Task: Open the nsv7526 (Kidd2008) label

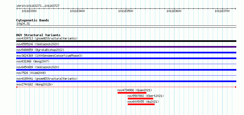Action: tap(31, 73)
